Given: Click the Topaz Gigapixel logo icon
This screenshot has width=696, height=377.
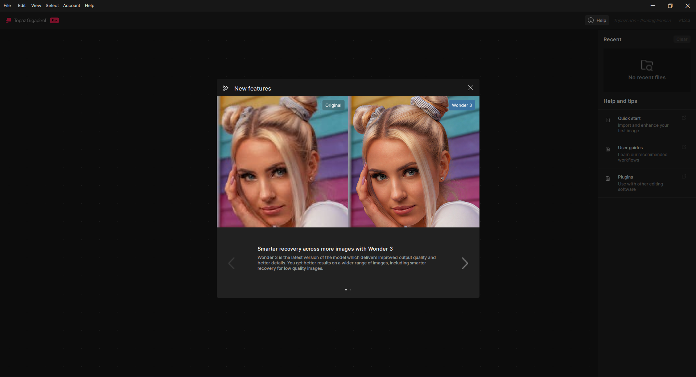Looking at the screenshot, I should (x=8, y=20).
